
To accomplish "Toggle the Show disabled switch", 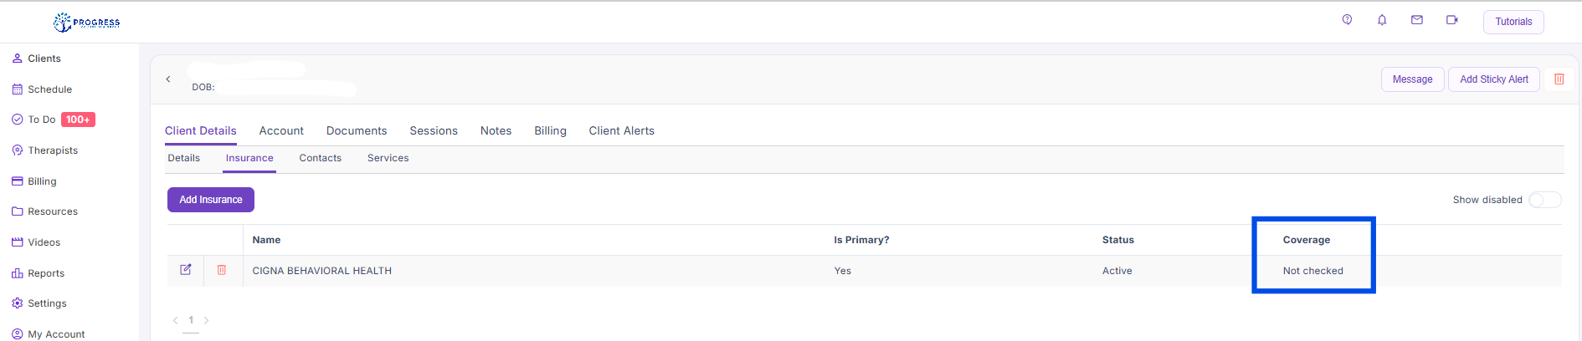I will click(x=1544, y=200).
